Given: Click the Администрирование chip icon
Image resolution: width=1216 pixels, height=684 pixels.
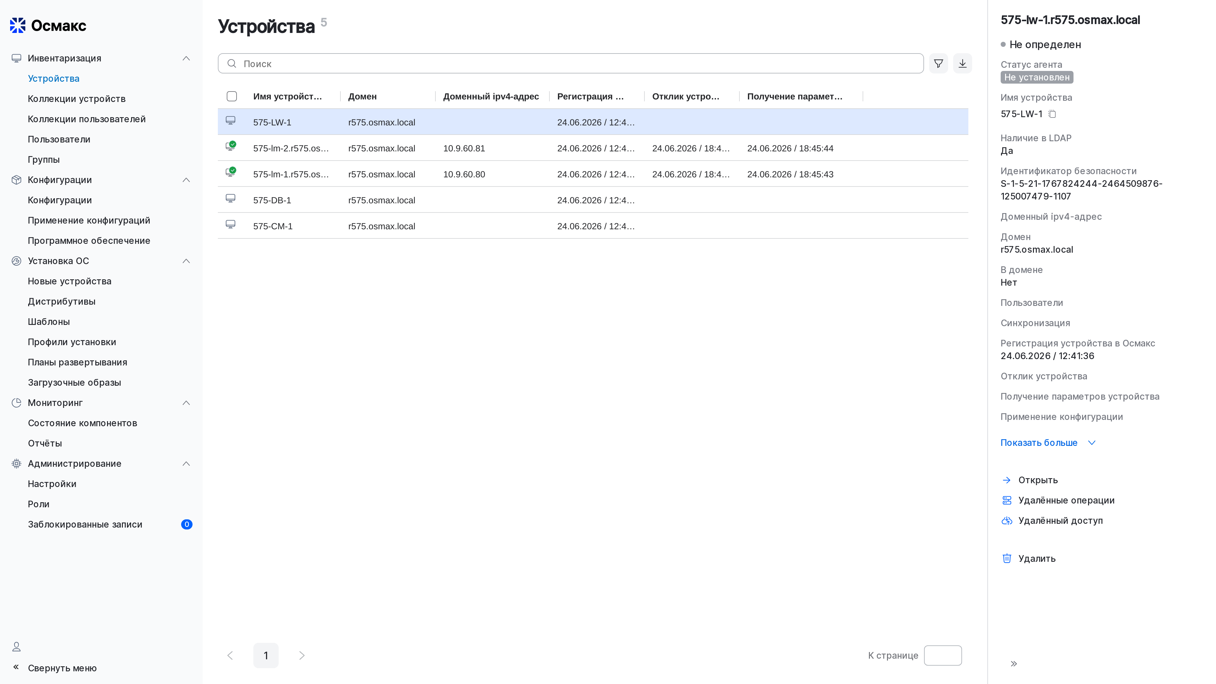Looking at the screenshot, I should click(x=16, y=464).
